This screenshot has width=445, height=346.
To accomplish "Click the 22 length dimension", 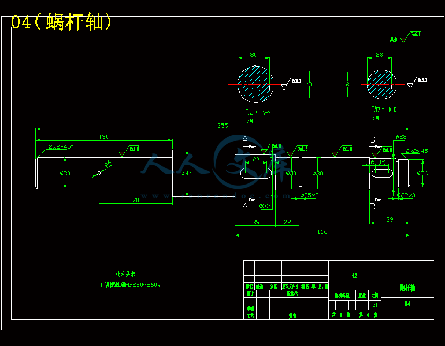I will (x=287, y=222).
